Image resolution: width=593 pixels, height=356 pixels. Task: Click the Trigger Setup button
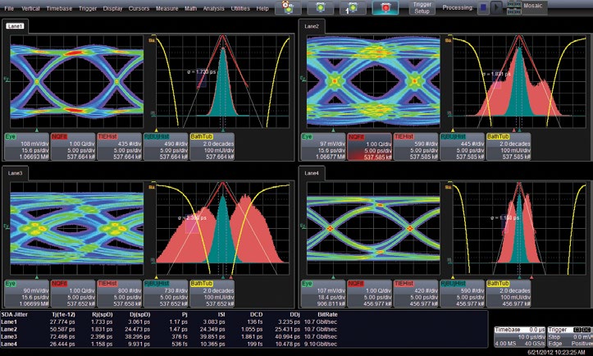421,8
